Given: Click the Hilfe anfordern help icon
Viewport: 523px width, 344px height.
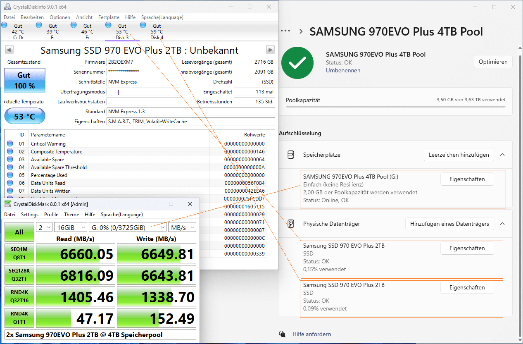Looking at the screenshot, I should click(x=282, y=334).
